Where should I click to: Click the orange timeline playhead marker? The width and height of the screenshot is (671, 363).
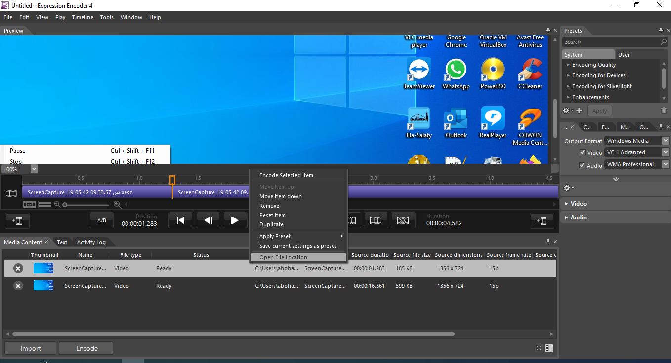172,180
